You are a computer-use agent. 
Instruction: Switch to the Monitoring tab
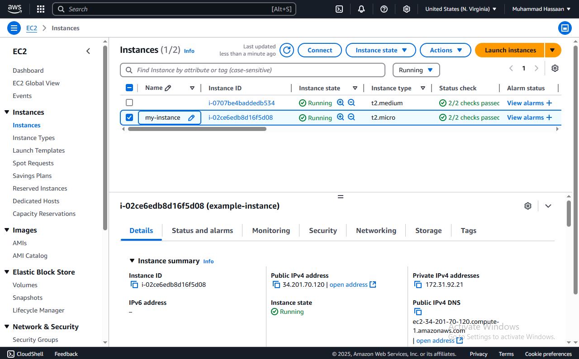[x=271, y=230]
